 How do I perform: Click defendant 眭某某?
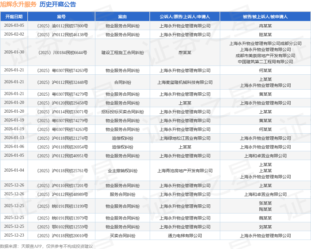pyautogui.click(x=265, y=35)
